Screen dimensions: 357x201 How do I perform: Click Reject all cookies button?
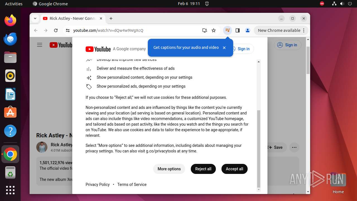(203, 169)
